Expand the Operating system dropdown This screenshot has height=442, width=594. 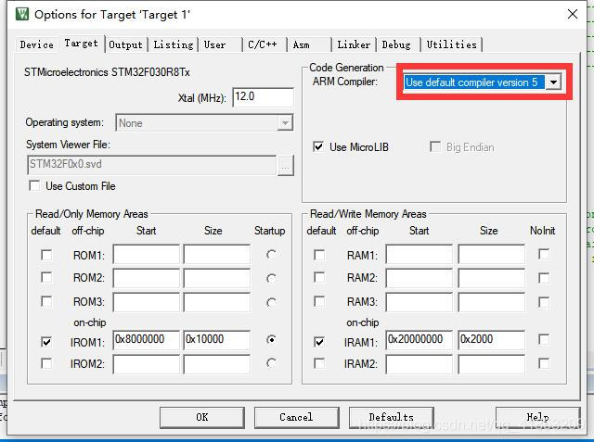tap(285, 123)
